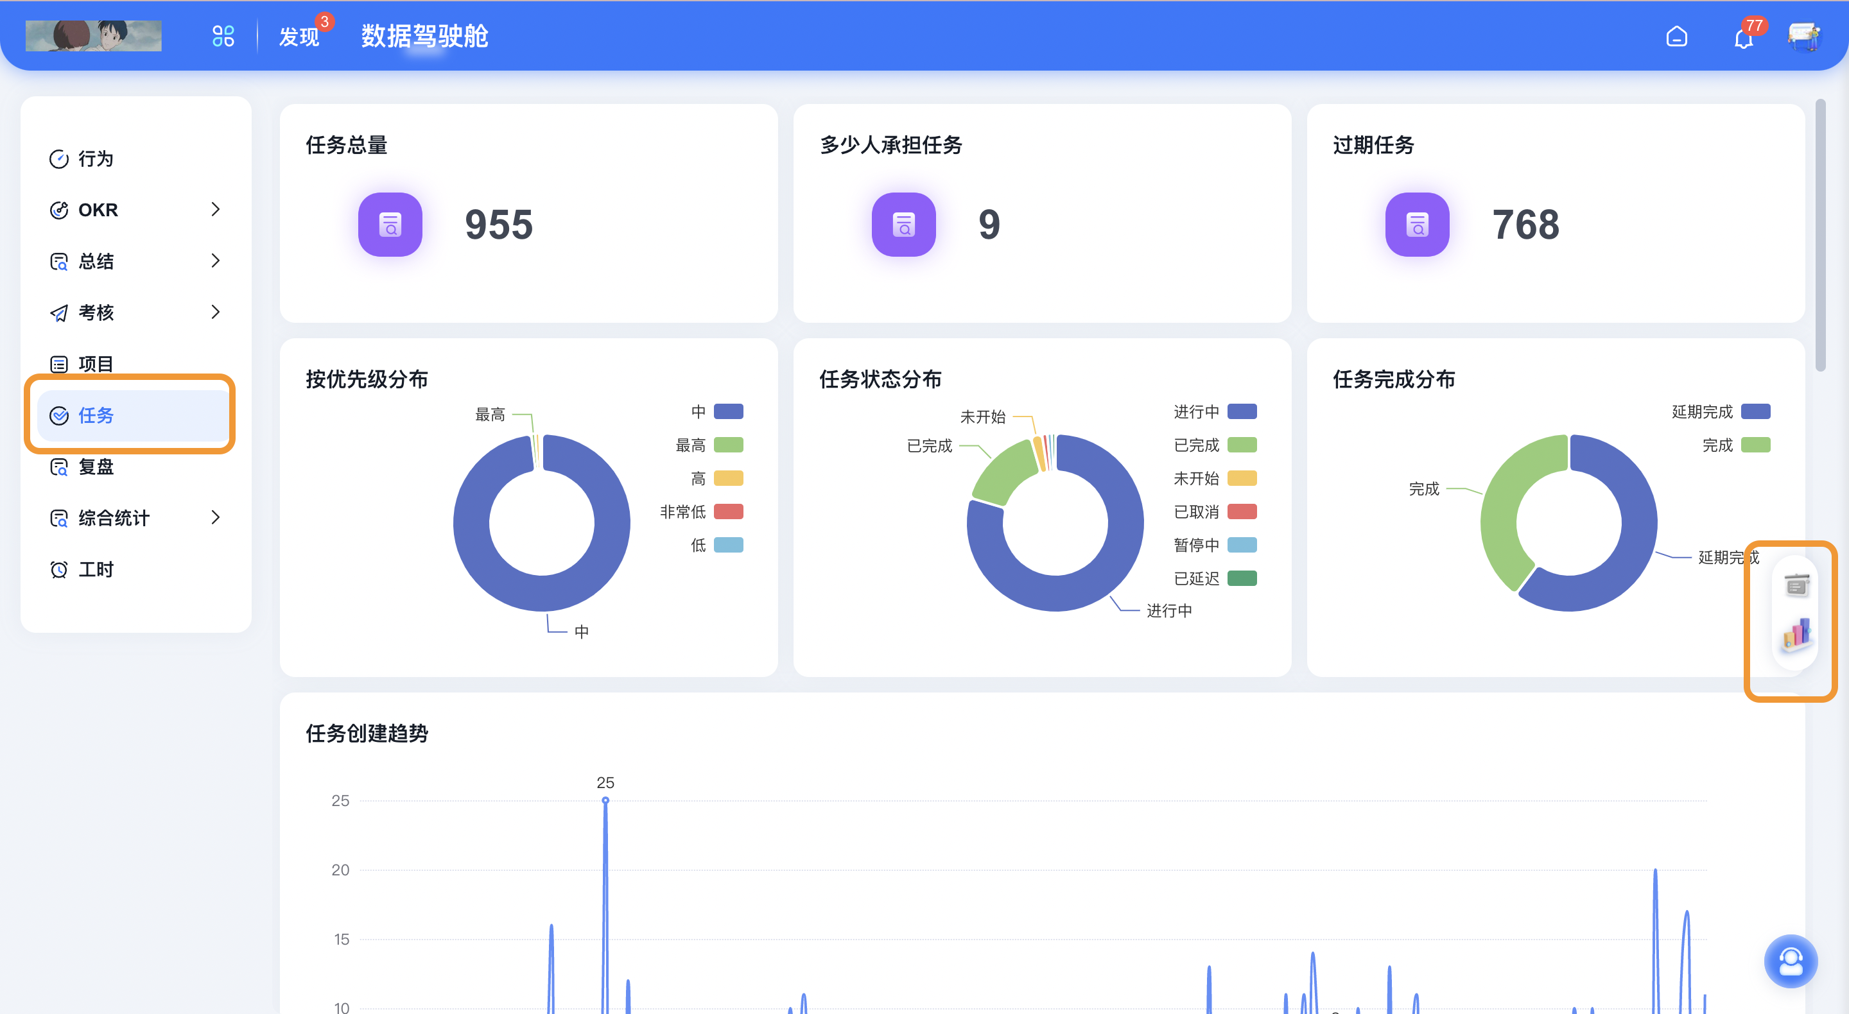
Task: Click the 任务状态分布 card title
Action: coord(880,379)
